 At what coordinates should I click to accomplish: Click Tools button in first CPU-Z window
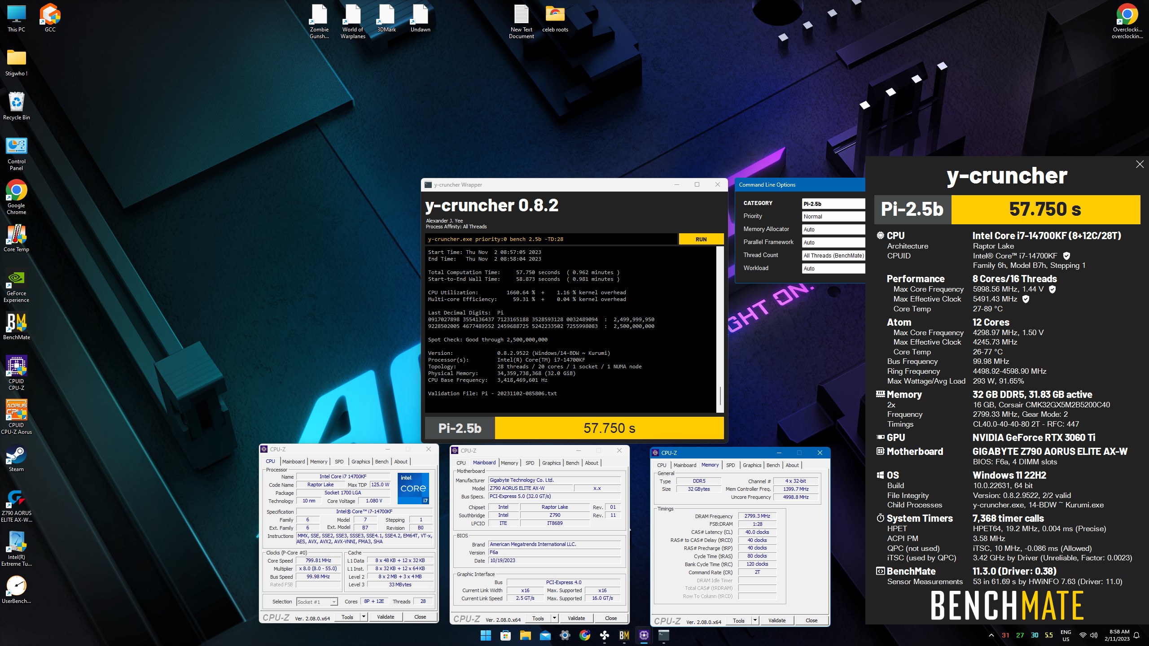tap(347, 617)
